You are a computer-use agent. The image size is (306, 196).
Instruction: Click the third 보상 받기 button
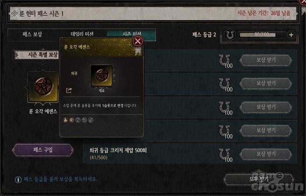point(266,107)
